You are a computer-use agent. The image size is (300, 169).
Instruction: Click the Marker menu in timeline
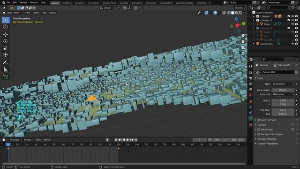click(x=47, y=140)
